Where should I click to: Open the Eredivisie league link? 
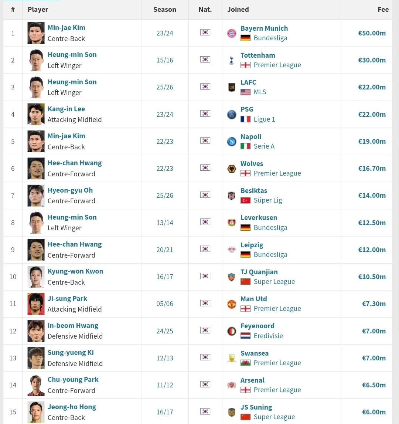click(x=268, y=336)
